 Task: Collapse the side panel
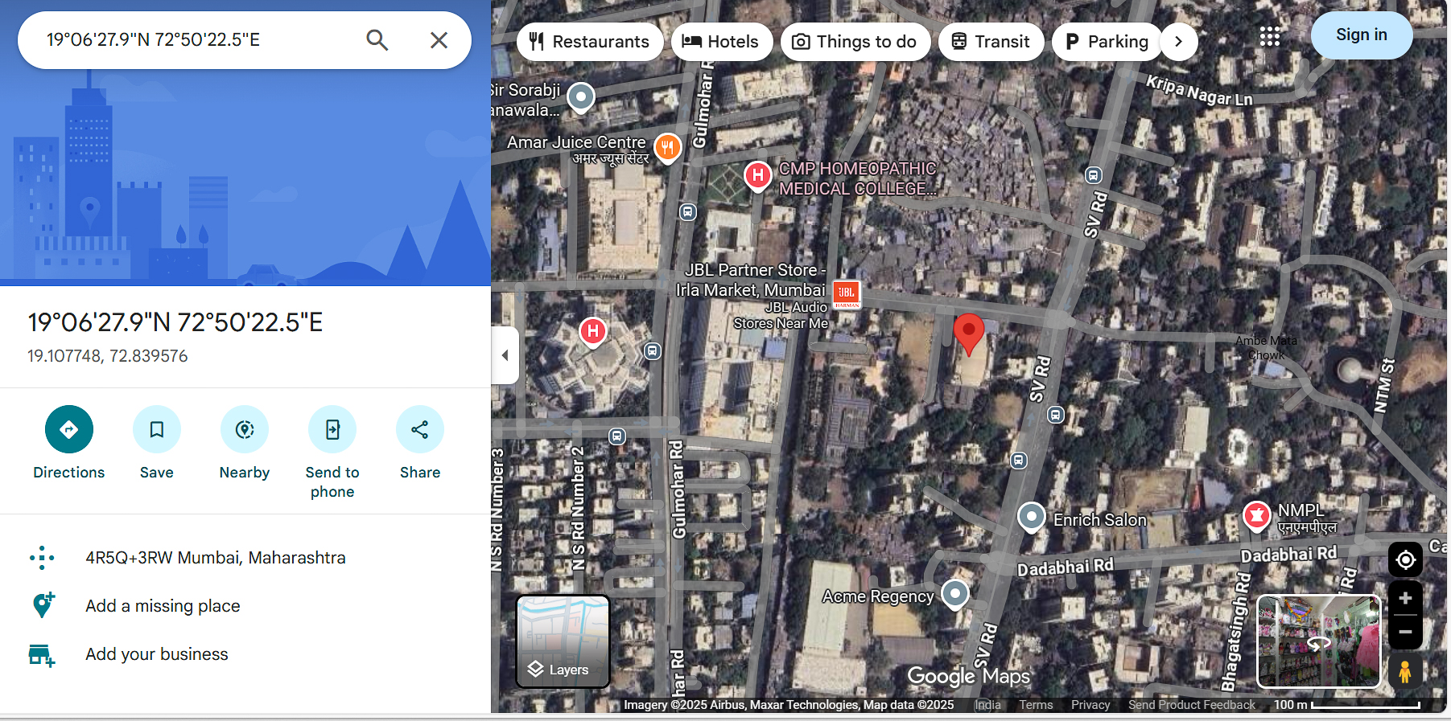click(x=505, y=355)
